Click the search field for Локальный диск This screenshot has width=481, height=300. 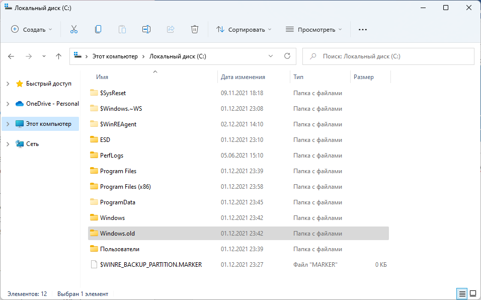392,56
